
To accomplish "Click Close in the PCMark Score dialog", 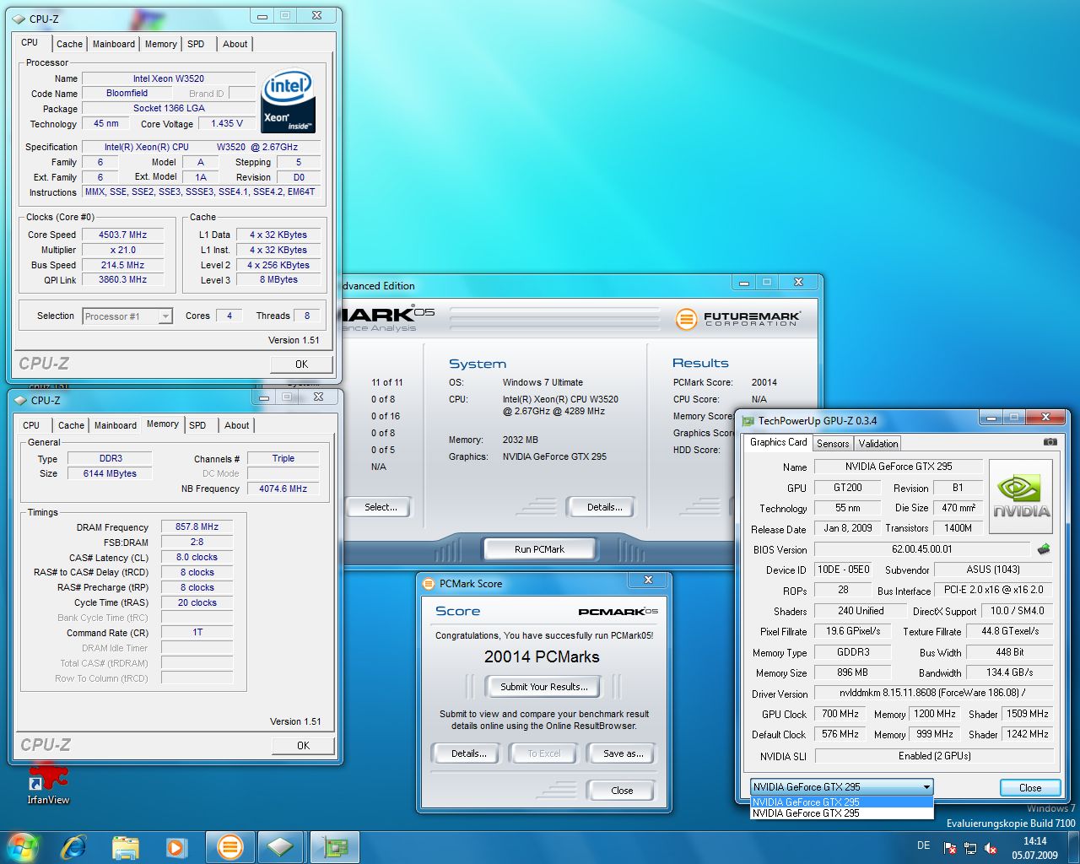I will point(622,791).
